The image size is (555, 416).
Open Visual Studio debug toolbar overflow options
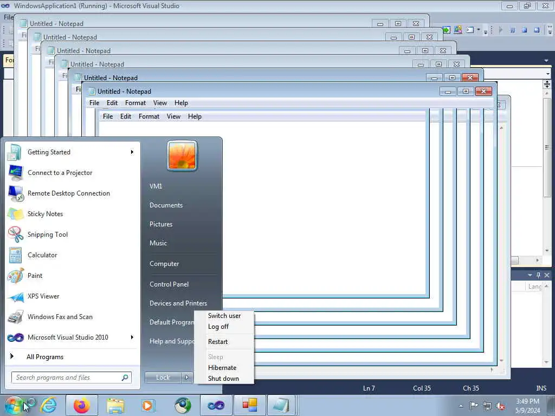tap(550, 30)
